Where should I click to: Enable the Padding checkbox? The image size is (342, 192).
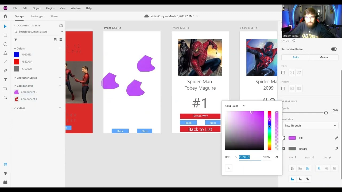(x=283, y=89)
